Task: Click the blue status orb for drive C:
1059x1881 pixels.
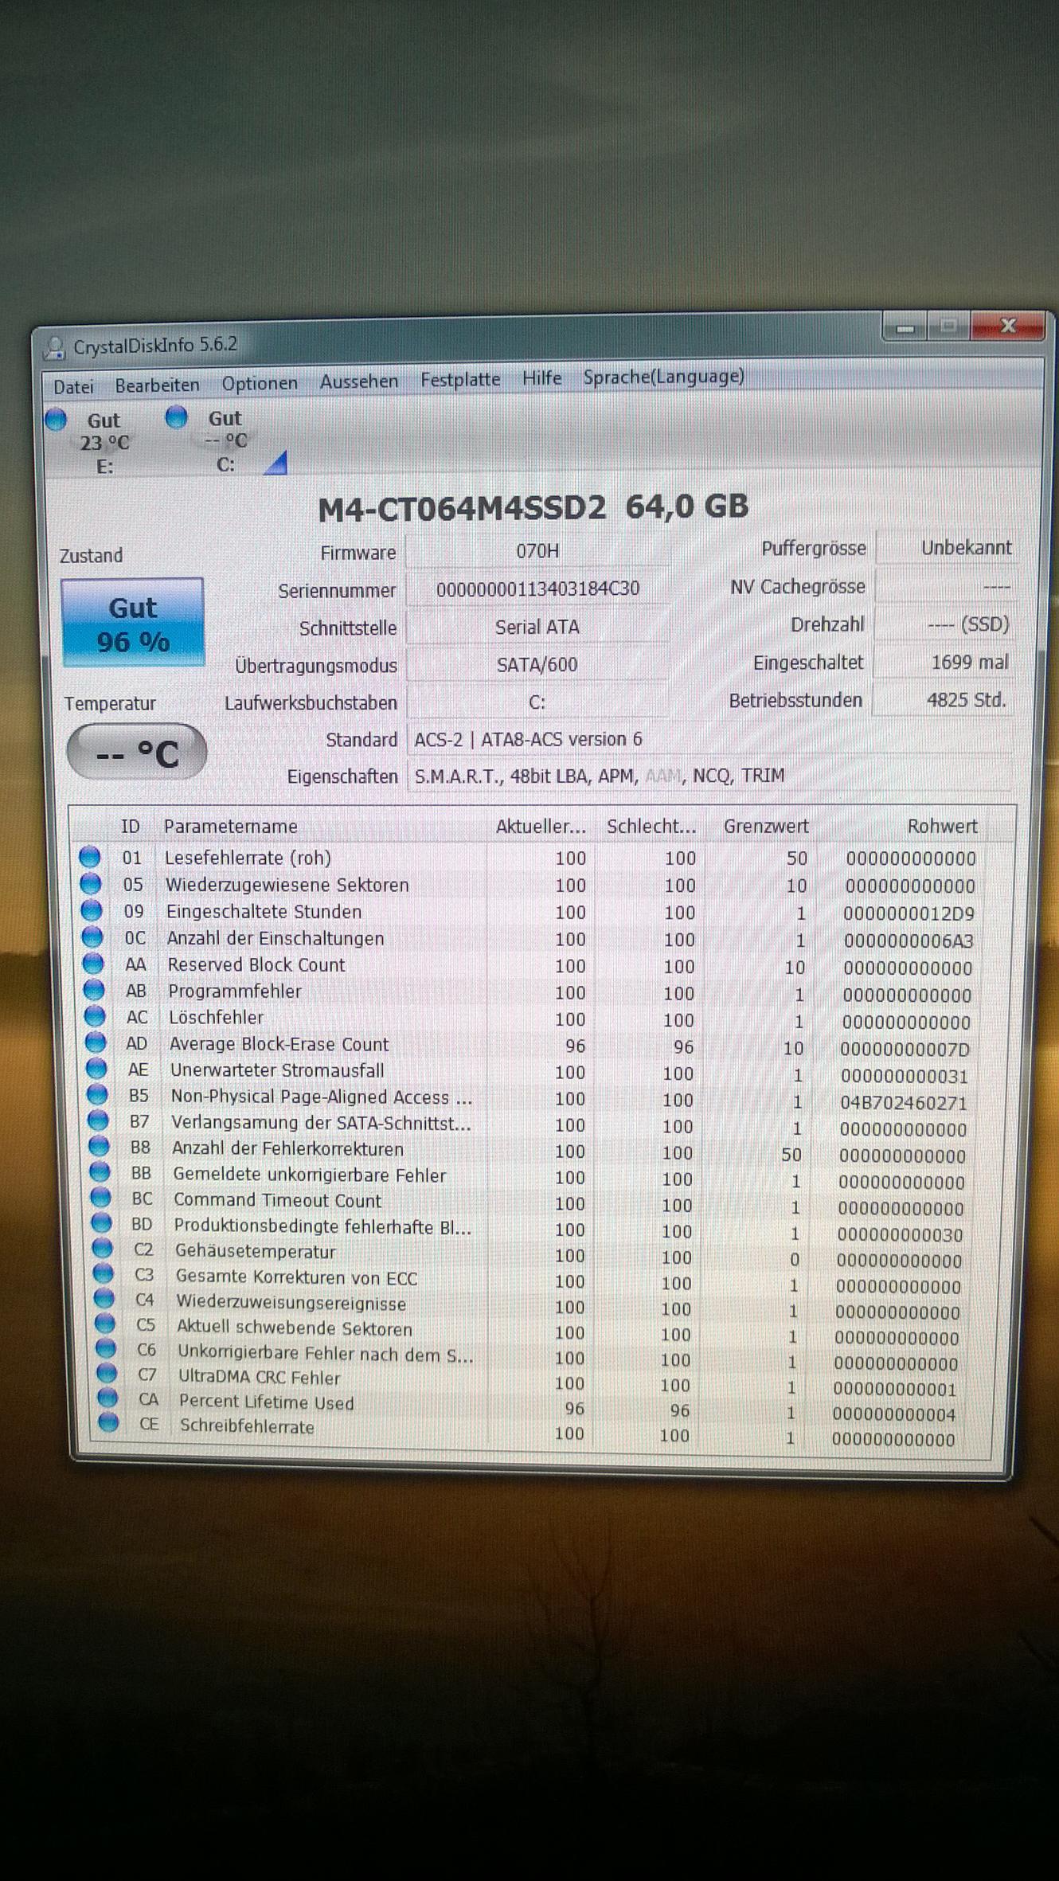Action: click(176, 416)
